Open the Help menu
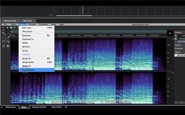The width and height of the screenshot is (185, 115). pyautogui.click(x=62, y=24)
